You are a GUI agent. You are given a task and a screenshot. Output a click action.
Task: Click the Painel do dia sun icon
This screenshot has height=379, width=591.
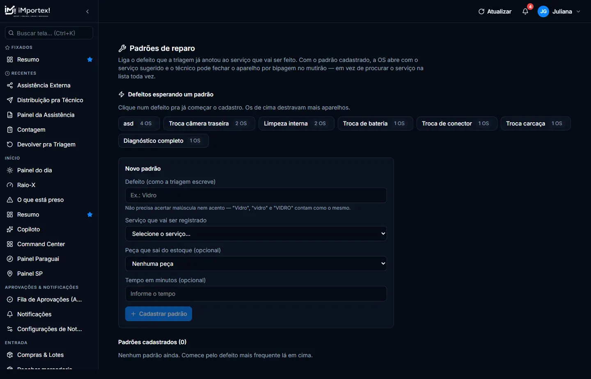(x=10, y=170)
